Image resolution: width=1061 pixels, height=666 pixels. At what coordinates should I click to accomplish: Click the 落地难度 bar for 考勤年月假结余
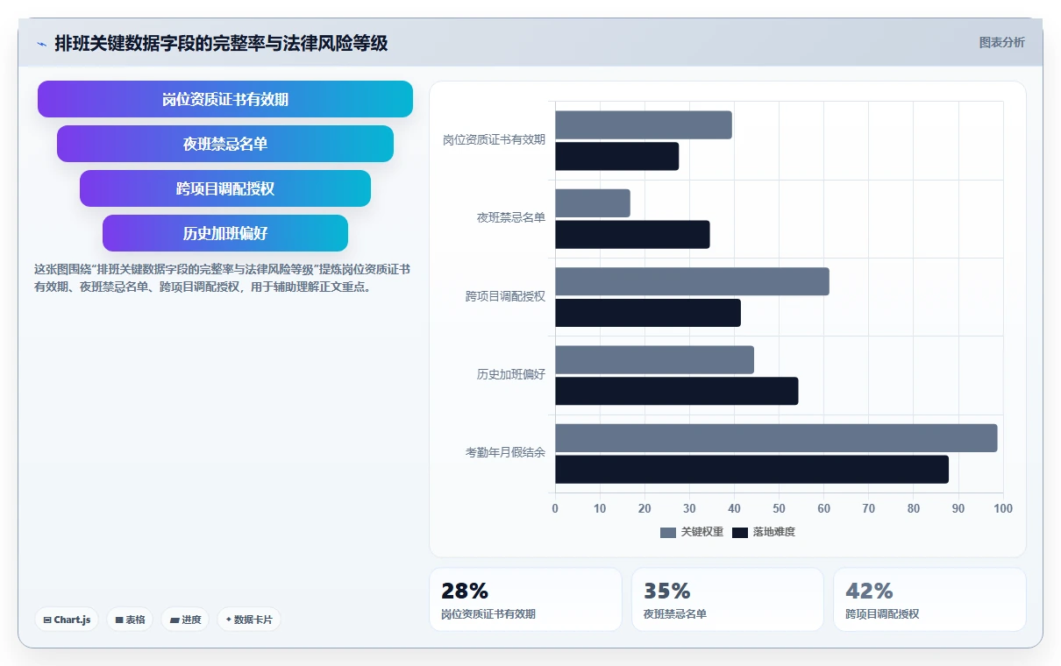pyautogui.click(x=751, y=470)
